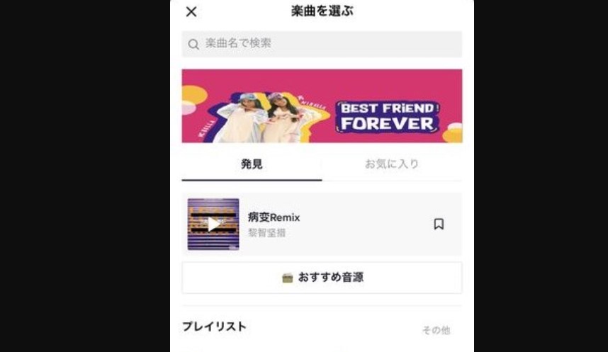The image size is (608, 352).
Task: Click the magnifying glass search icon
Action: [193, 44]
